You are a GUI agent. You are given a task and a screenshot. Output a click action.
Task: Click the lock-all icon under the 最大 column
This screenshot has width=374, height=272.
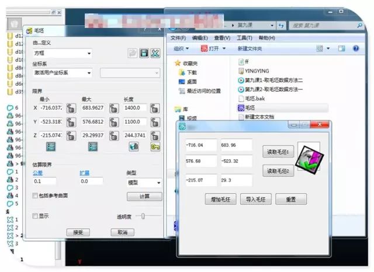(x=93, y=147)
